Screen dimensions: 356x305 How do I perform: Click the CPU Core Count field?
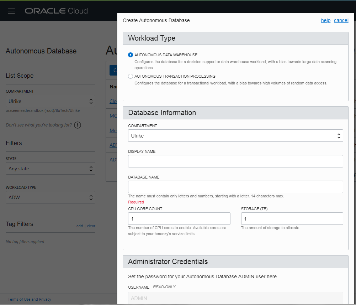[x=179, y=218]
